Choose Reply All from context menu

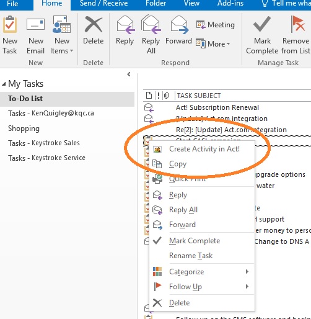click(202, 210)
